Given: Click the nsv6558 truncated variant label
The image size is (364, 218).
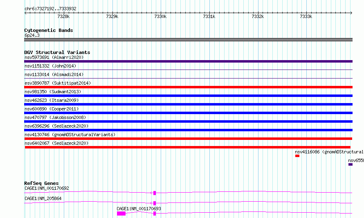Looking at the screenshot, I should pos(356,160).
